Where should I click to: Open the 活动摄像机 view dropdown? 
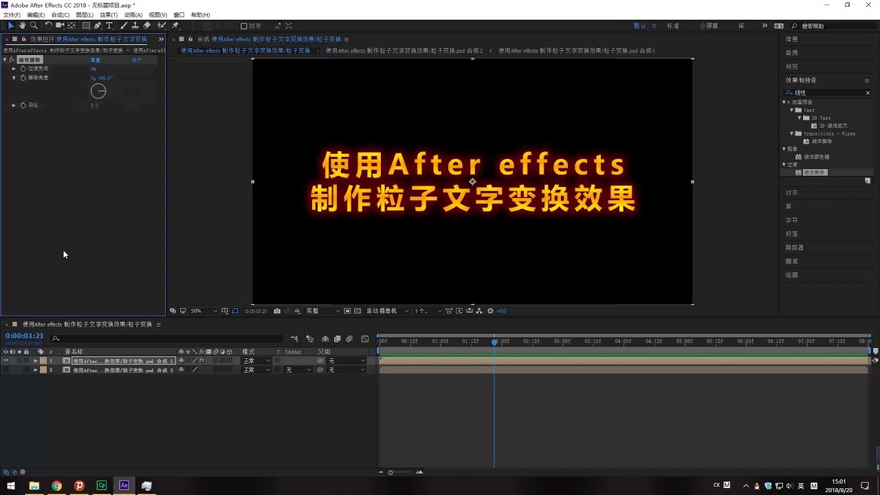(387, 311)
